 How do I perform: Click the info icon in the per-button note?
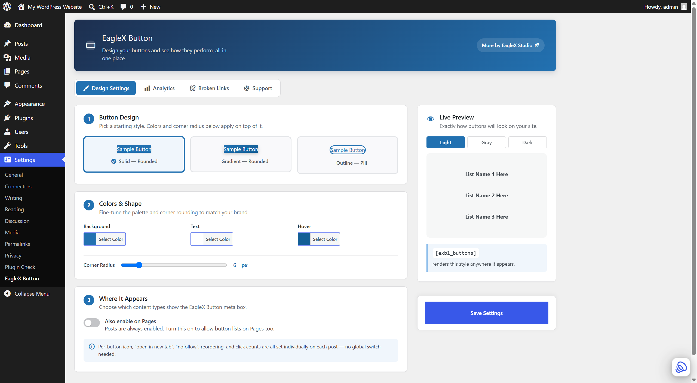(x=92, y=347)
